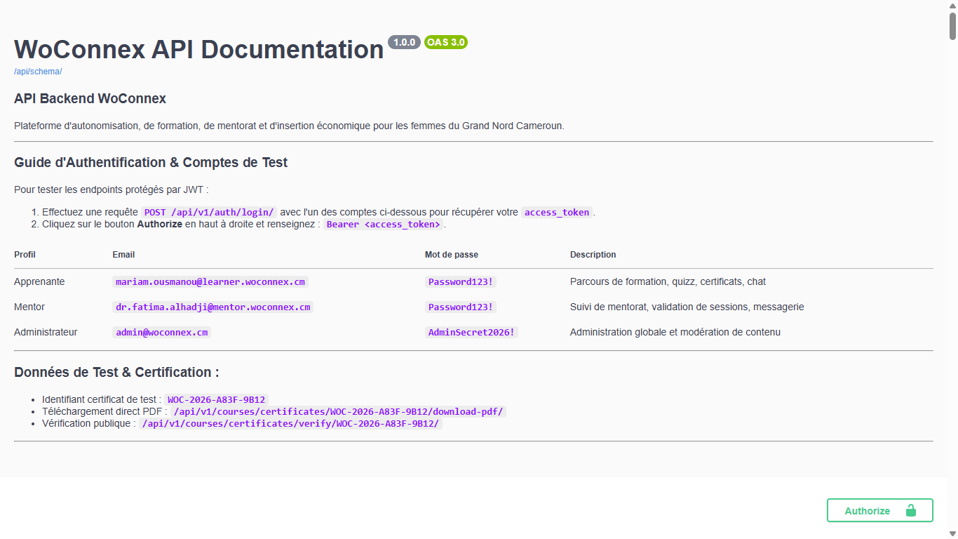Click the Administrateur profile cell
This screenshot has width=958, height=539.
(x=46, y=332)
